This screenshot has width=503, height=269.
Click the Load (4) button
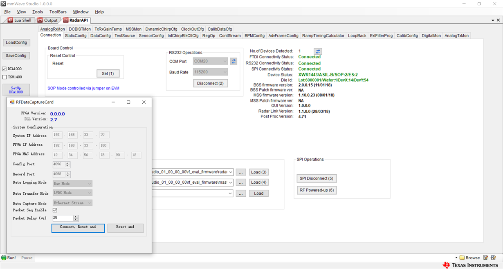click(259, 182)
